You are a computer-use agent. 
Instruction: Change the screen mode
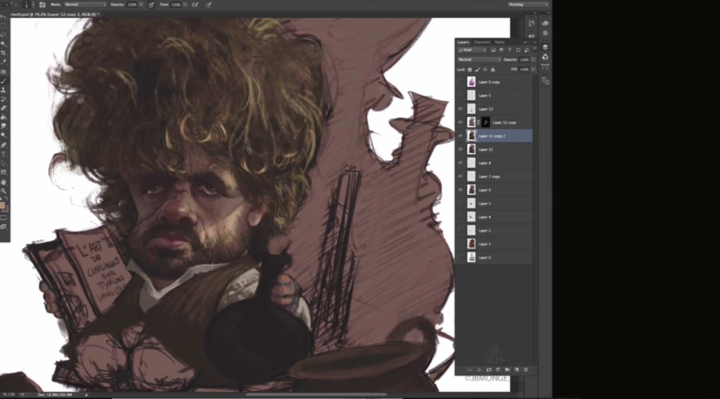[x=4, y=227]
